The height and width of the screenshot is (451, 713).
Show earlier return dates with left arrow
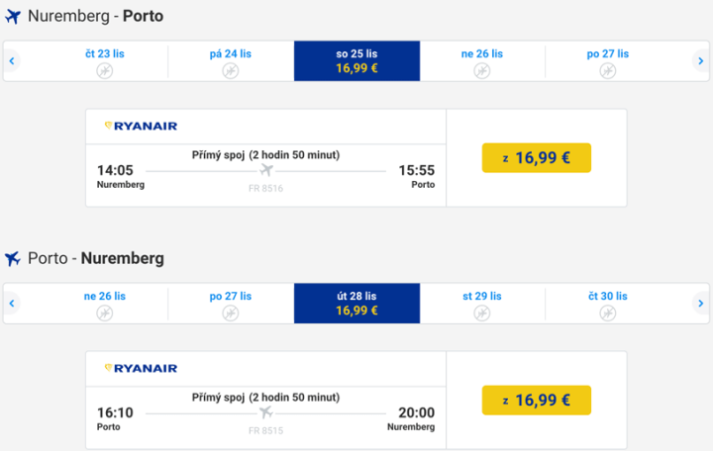[x=12, y=304]
